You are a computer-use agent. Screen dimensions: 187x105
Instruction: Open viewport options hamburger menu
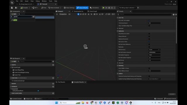pyautogui.click(x=57, y=14)
